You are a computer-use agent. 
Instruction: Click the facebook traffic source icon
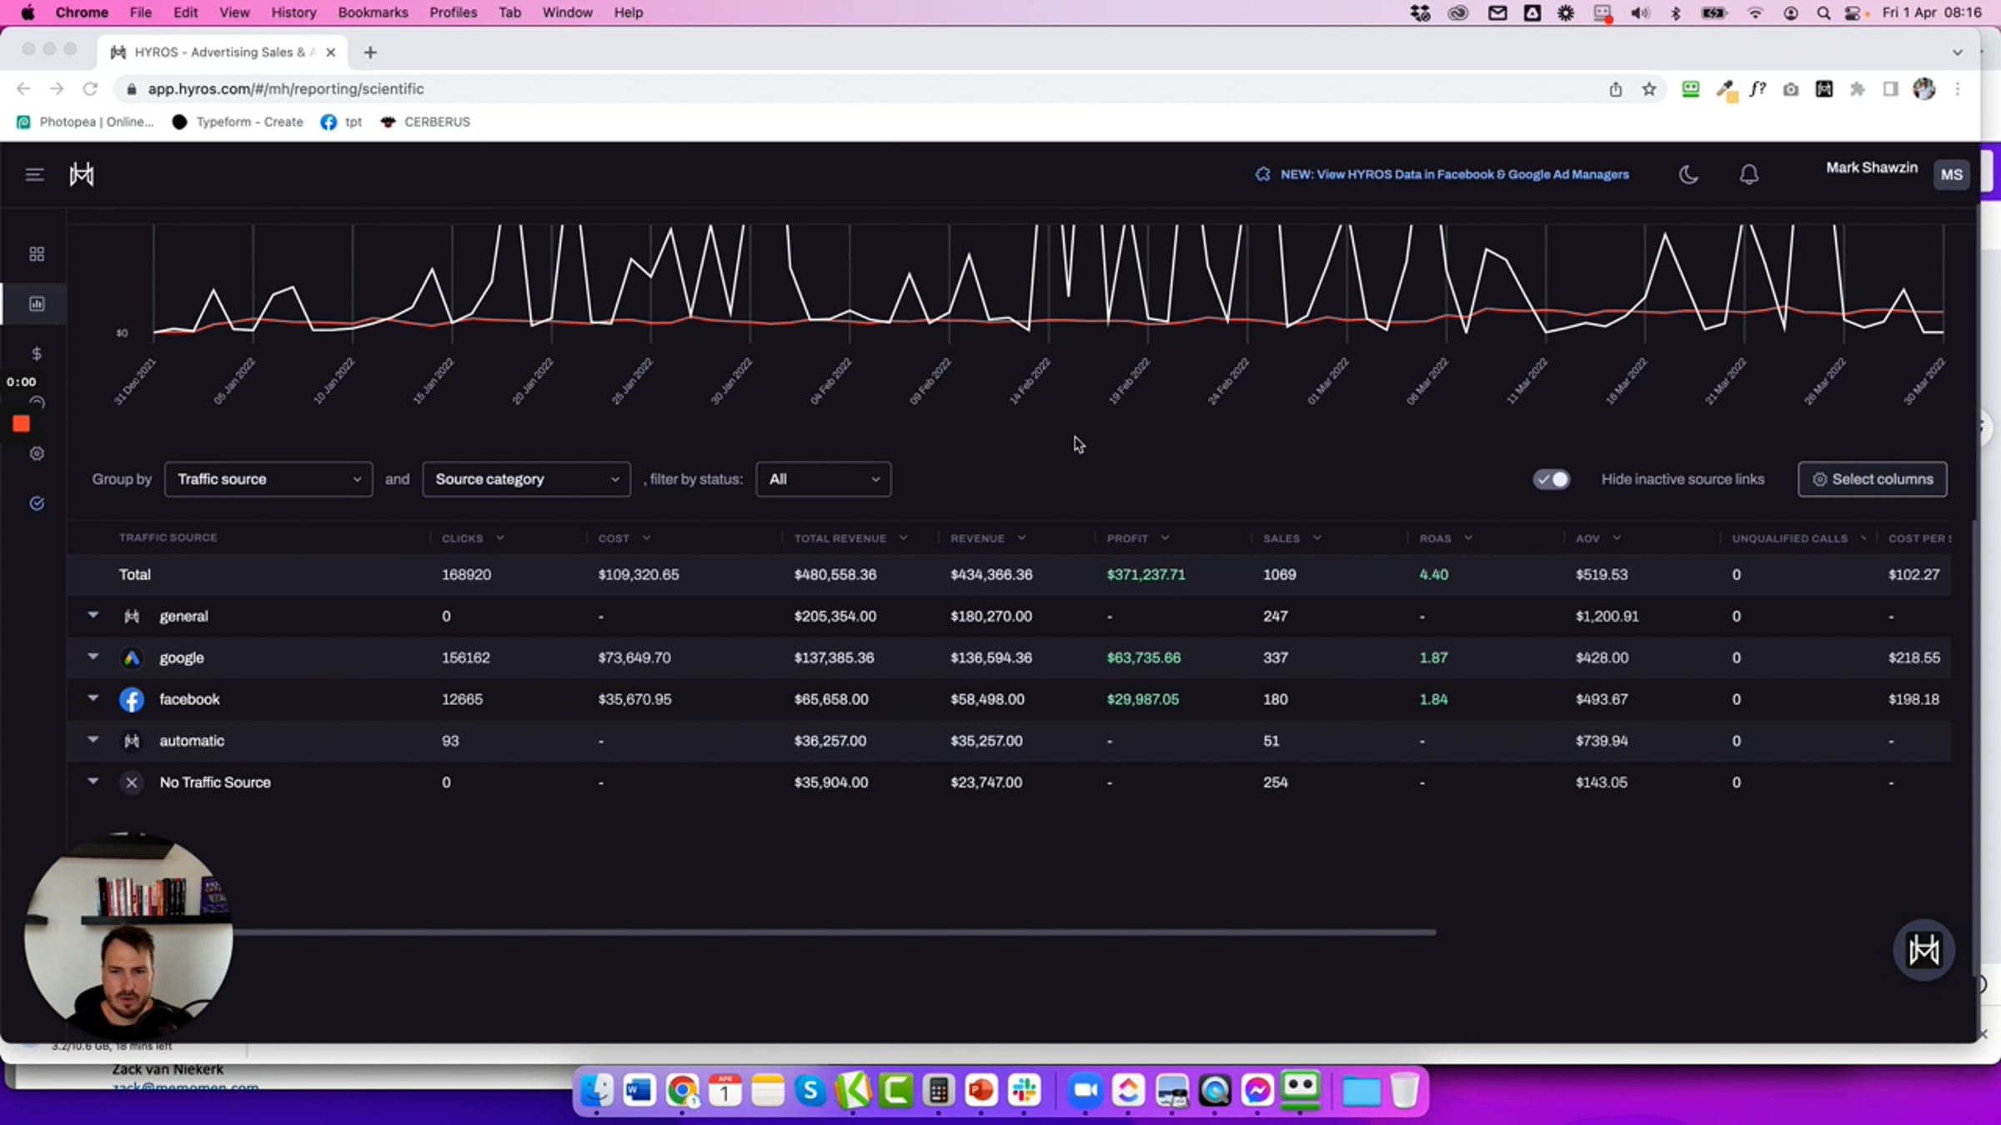pos(132,700)
